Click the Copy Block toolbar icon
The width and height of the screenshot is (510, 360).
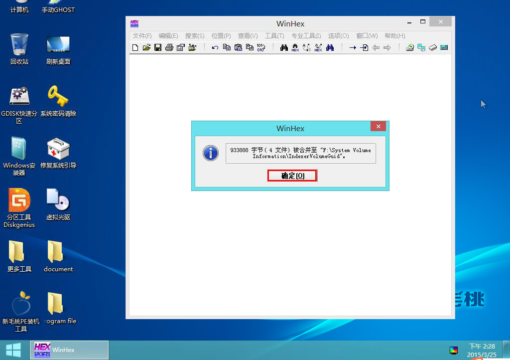(227, 47)
